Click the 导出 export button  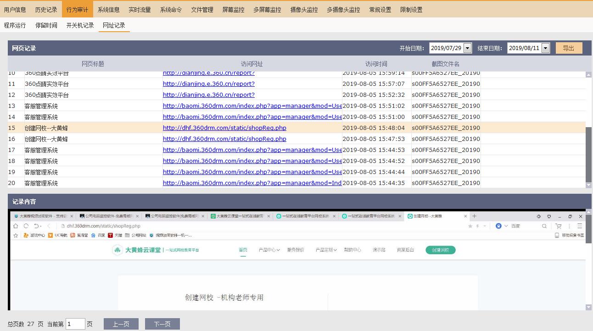569,48
